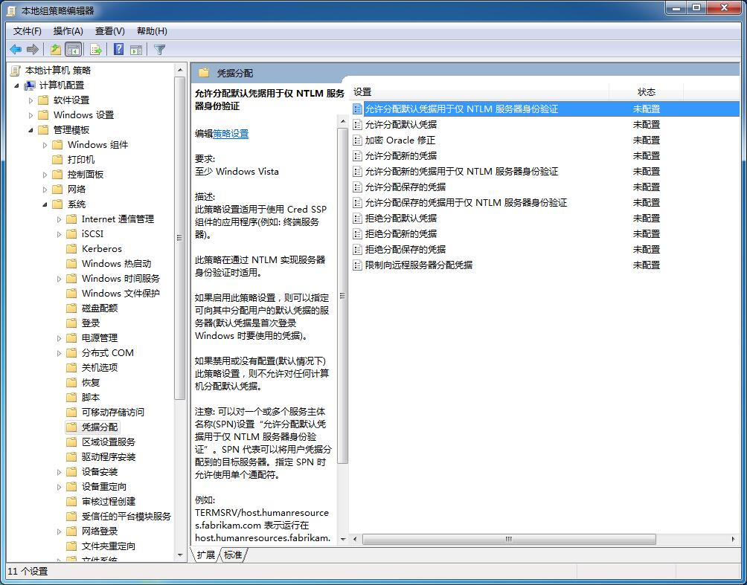
Task: Click the description pane vertical scrollbar thumb
Action: pos(342,295)
